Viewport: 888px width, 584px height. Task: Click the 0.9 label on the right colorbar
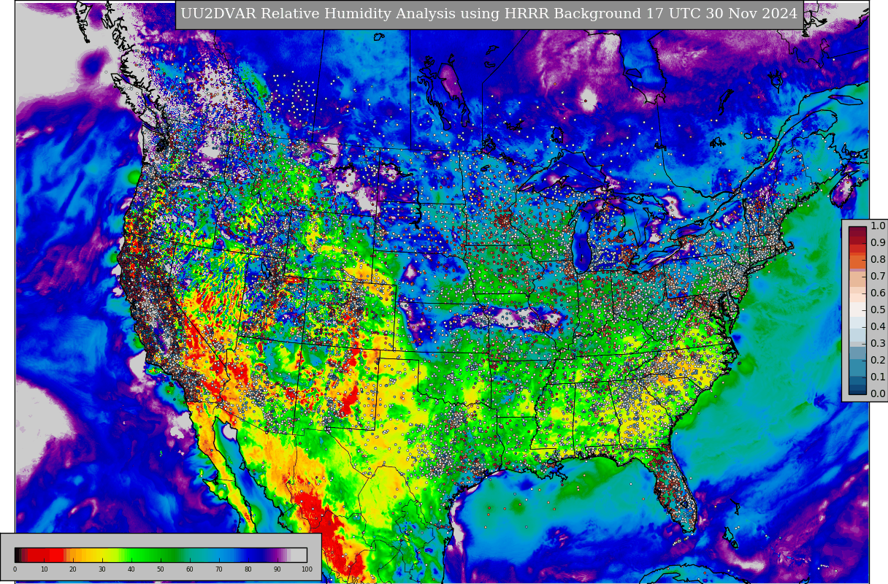coord(878,243)
